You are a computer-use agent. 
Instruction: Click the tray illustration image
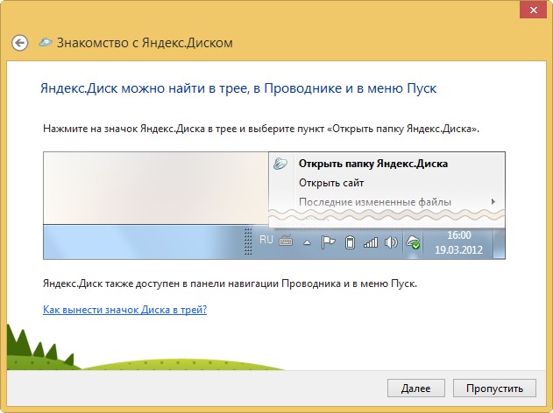click(x=274, y=206)
